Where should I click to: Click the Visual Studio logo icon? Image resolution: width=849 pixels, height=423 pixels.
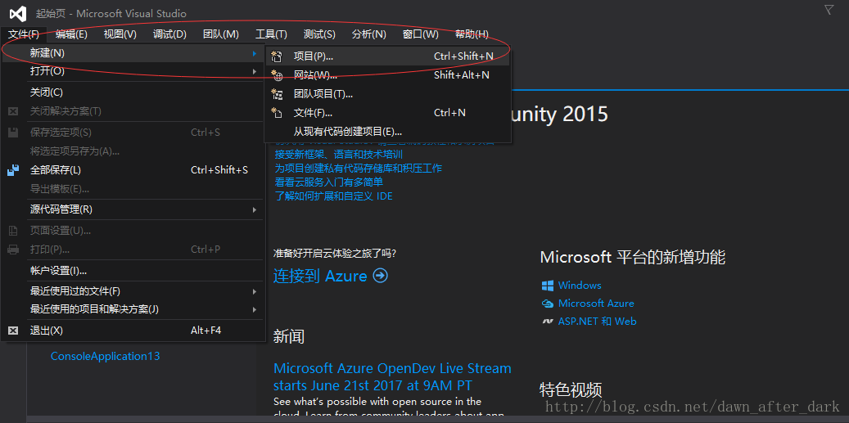coord(17,14)
